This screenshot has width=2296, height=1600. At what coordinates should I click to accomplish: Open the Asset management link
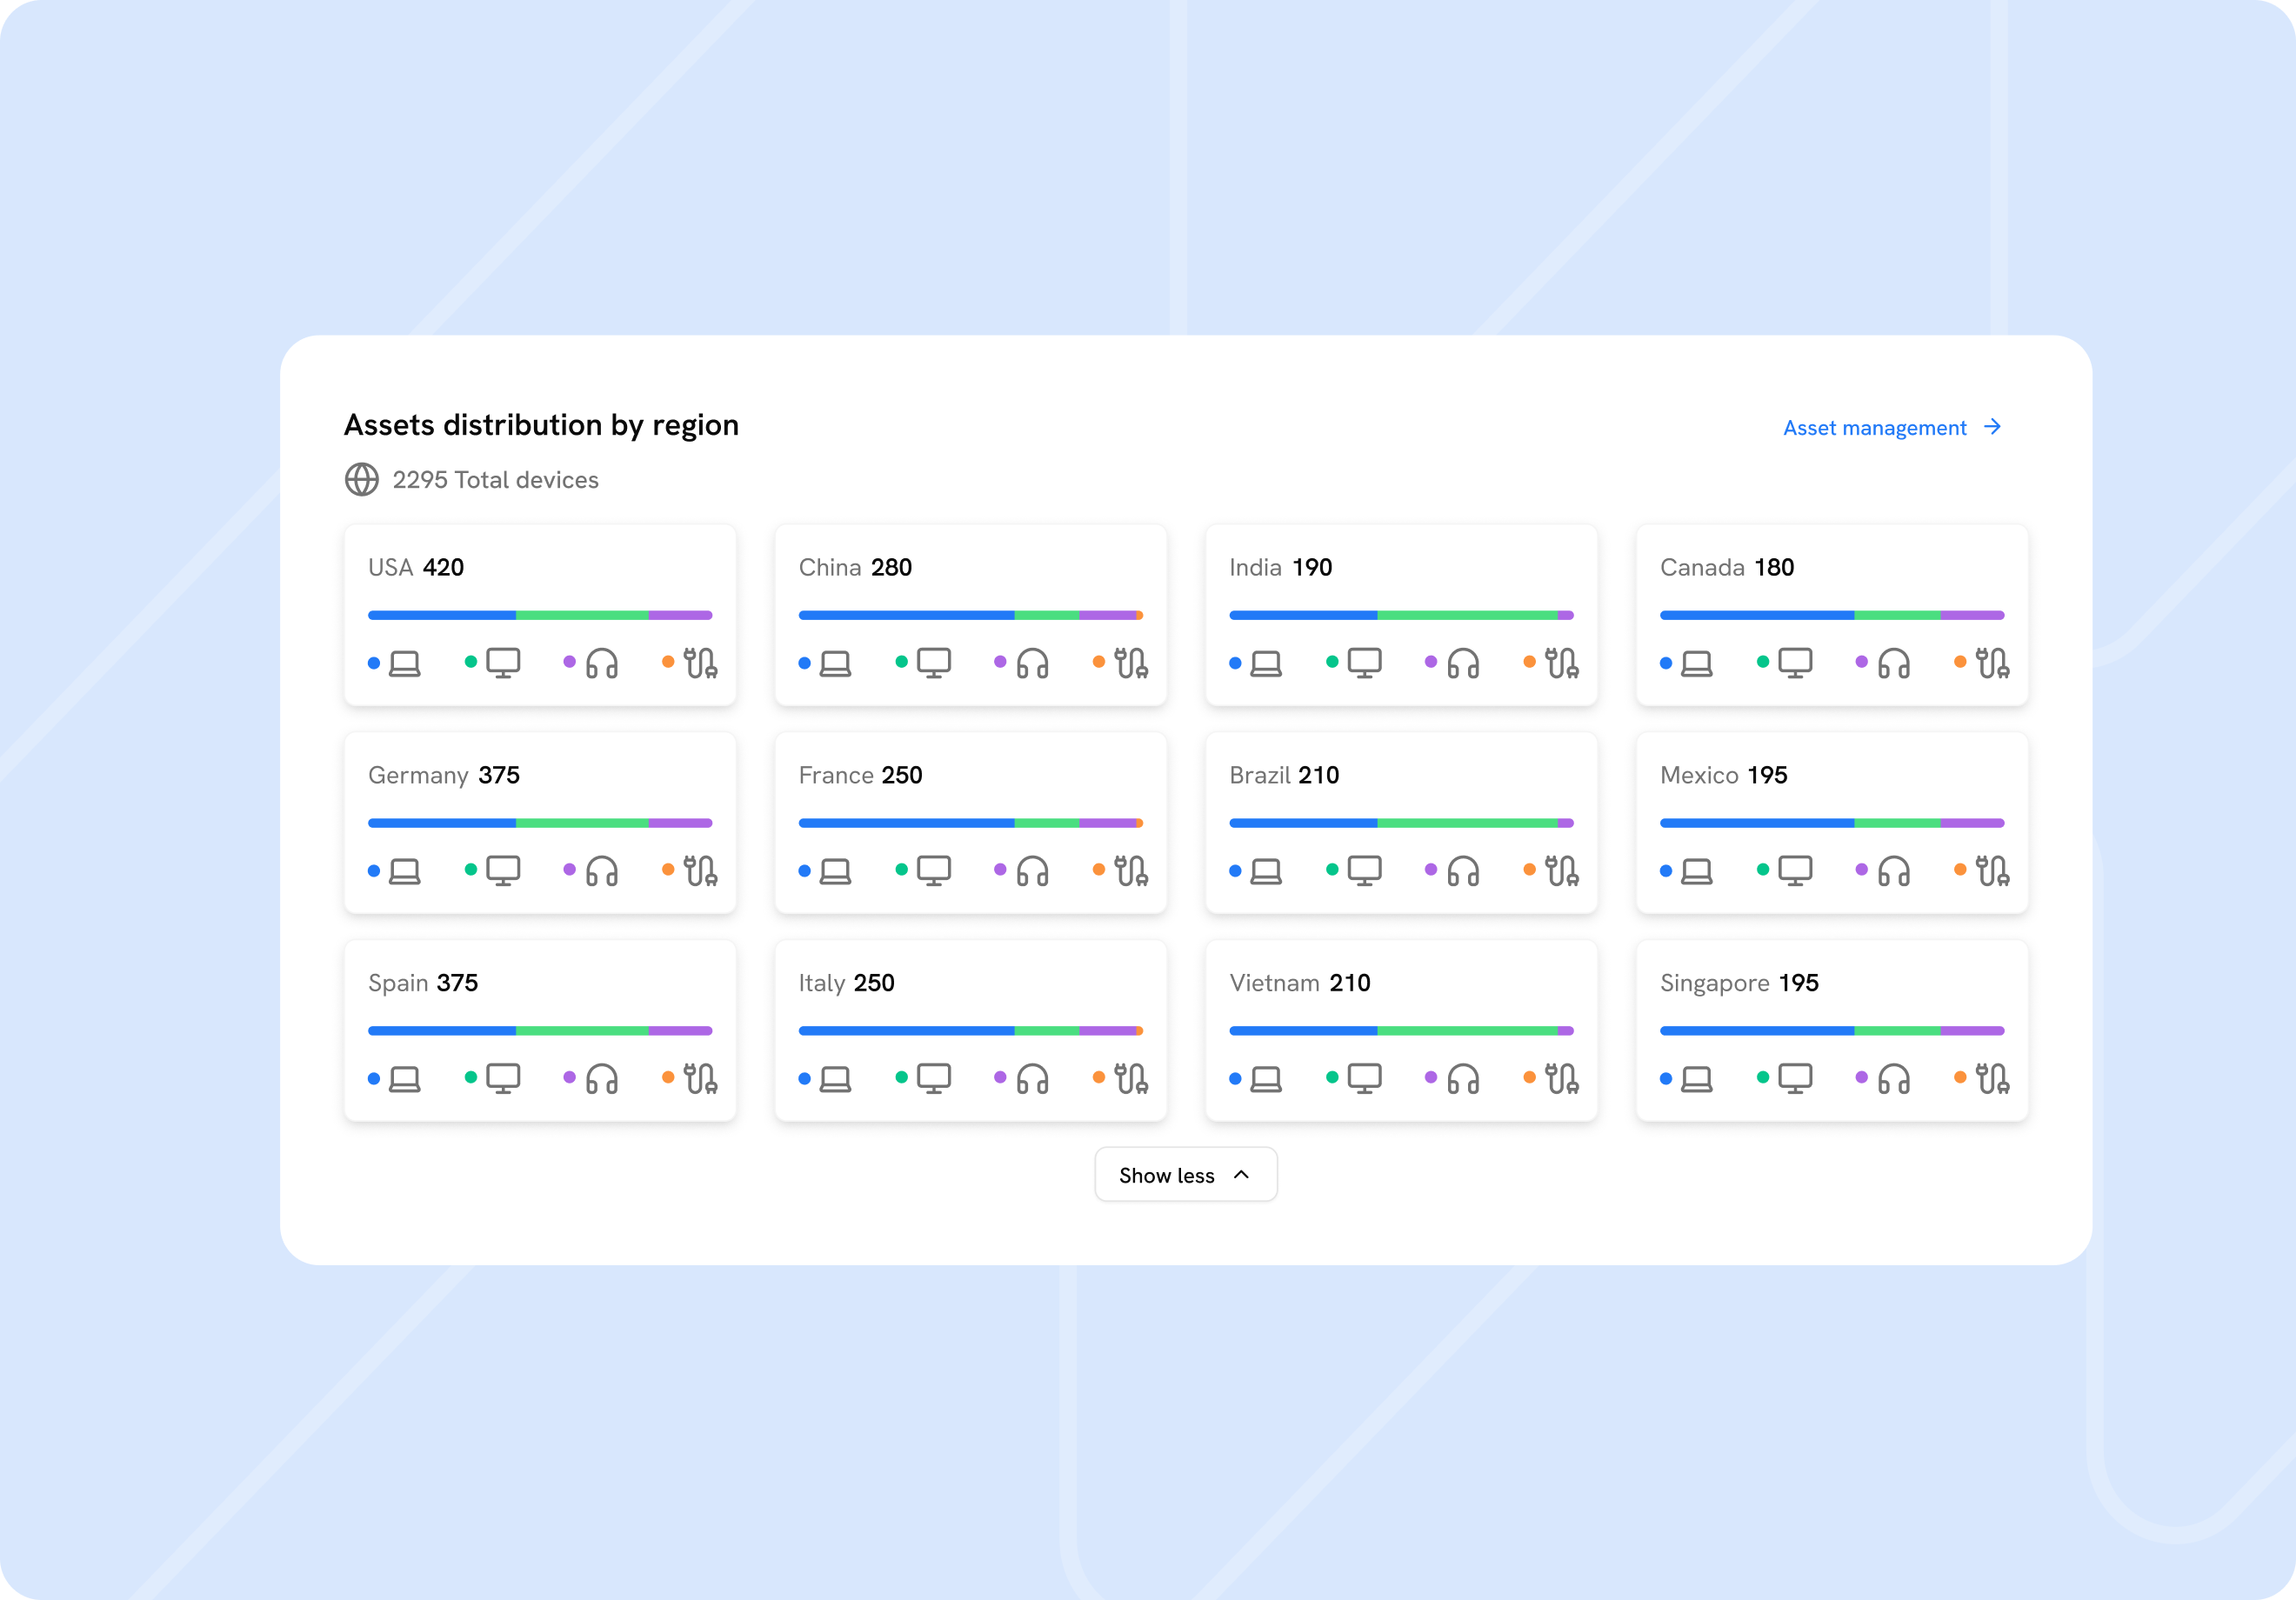coord(1874,428)
